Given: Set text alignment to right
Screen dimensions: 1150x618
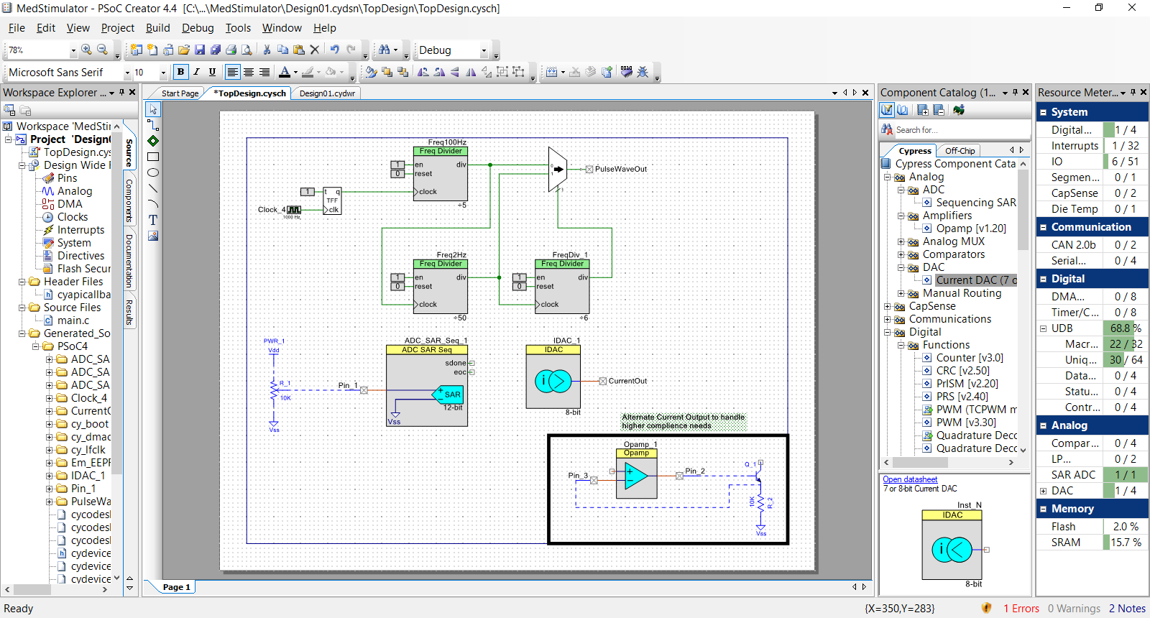Looking at the screenshot, I should tap(264, 72).
